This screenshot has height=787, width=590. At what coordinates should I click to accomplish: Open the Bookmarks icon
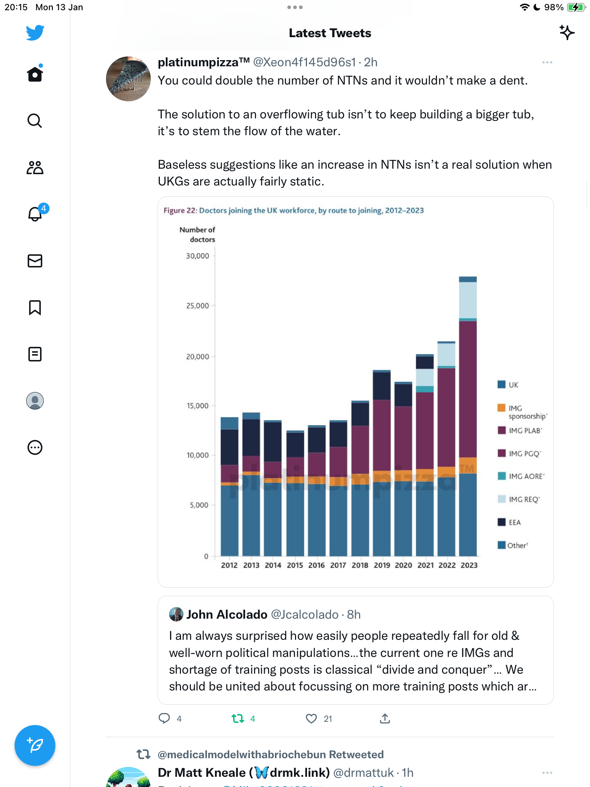coord(35,308)
